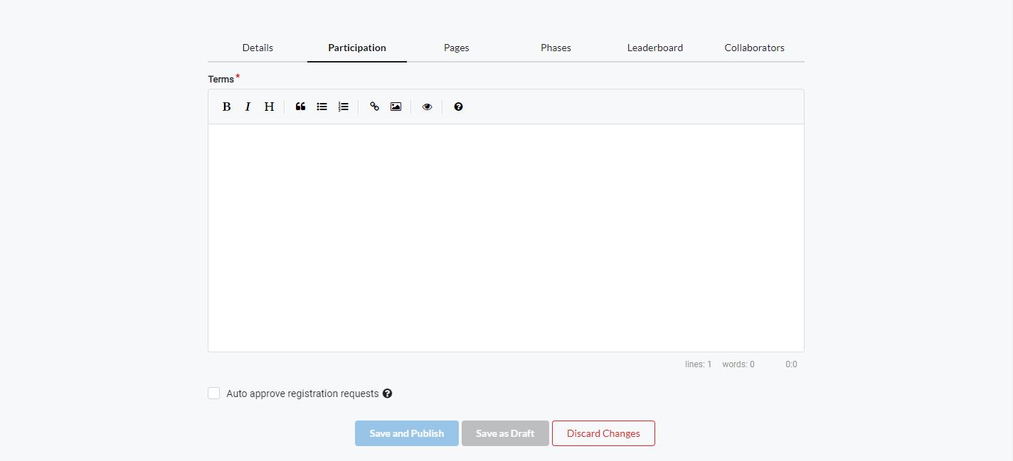Toggle markdown preview with the eye icon
1013x461 pixels.
pos(427,107)
